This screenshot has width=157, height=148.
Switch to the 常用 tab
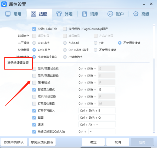coord(13,14)
